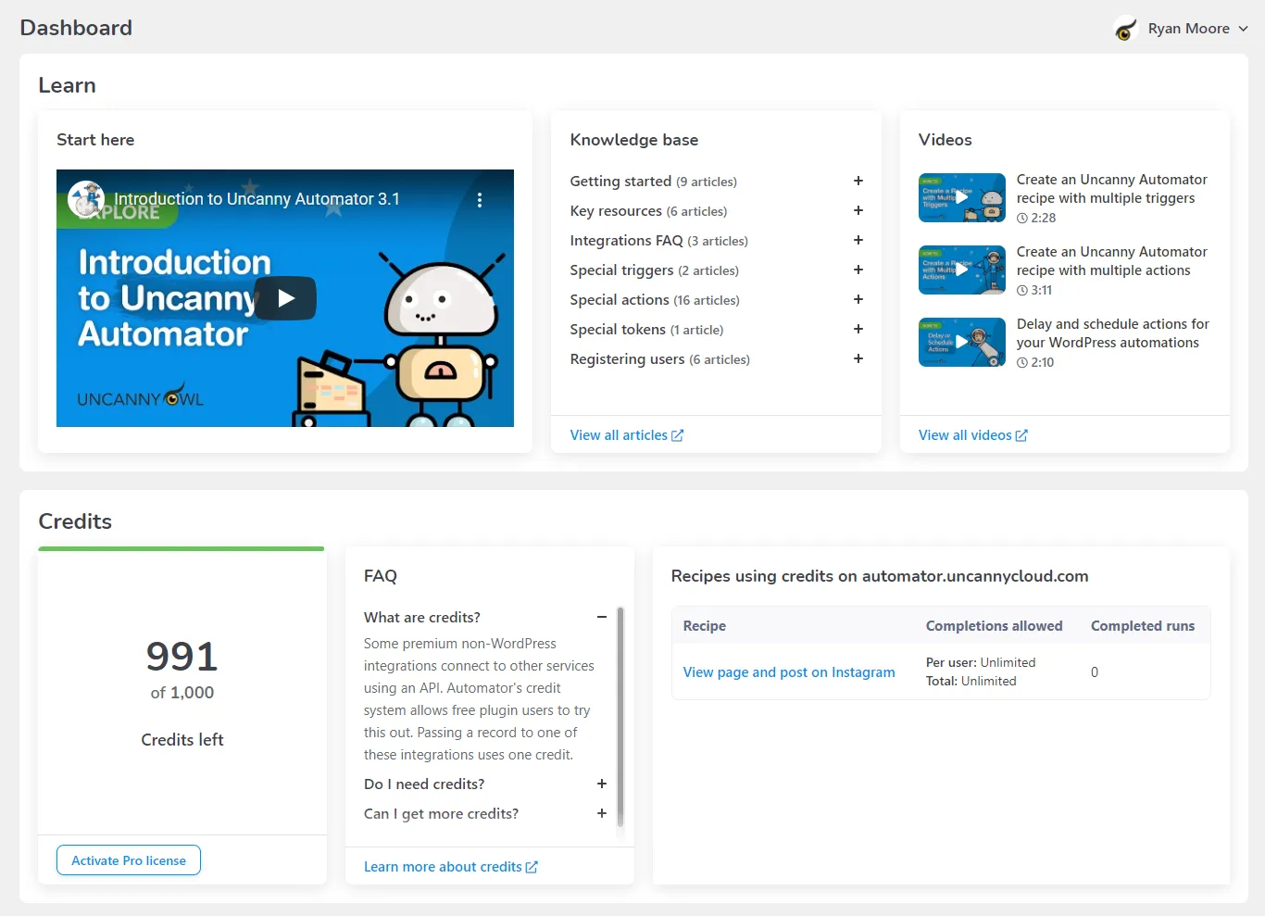The height and width of the screenshot is (916, 1265).
Task: Expand the Do I need credits? question
Action: (x=601, y=784)
